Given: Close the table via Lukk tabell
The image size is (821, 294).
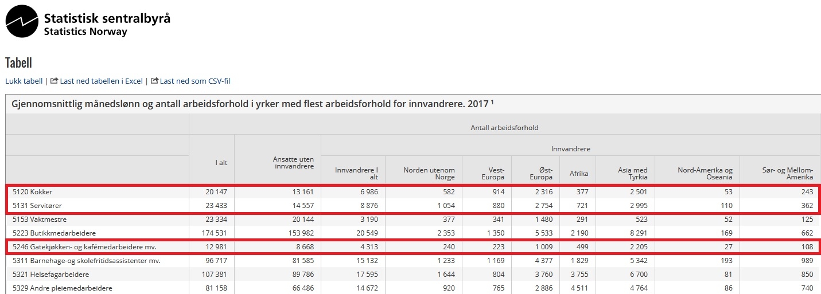Looking at the screenshot, I should (24, 81).
